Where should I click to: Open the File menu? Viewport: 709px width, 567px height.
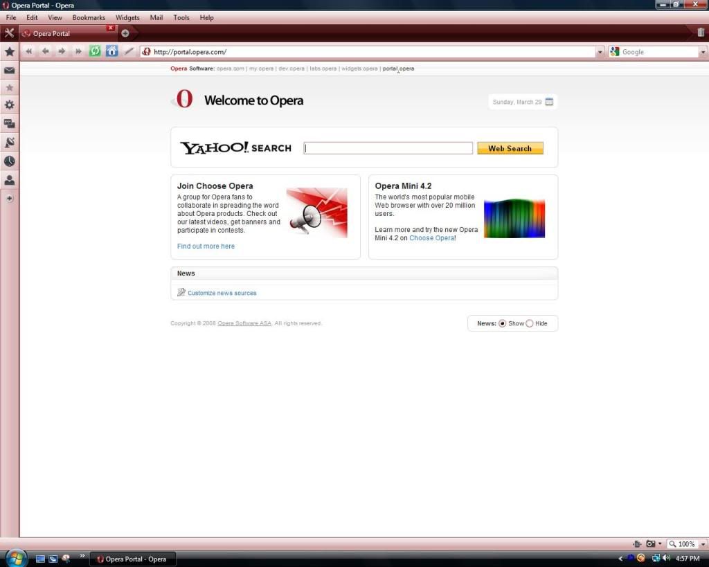(11, 17)
